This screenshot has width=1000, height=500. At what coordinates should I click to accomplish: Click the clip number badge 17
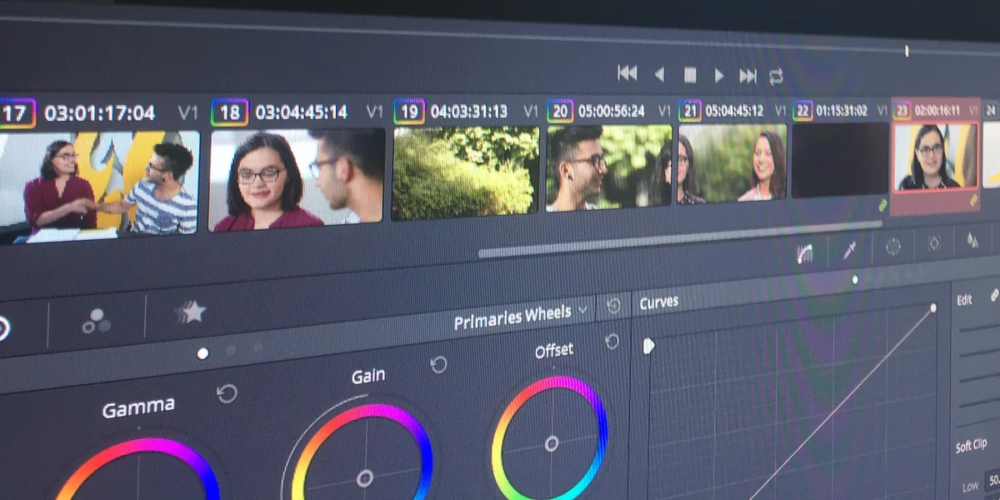17,112
